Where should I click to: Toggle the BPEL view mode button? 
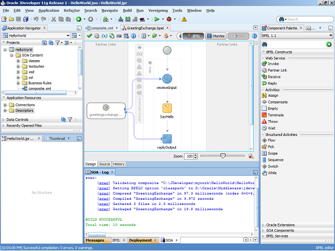pos(194,36)
